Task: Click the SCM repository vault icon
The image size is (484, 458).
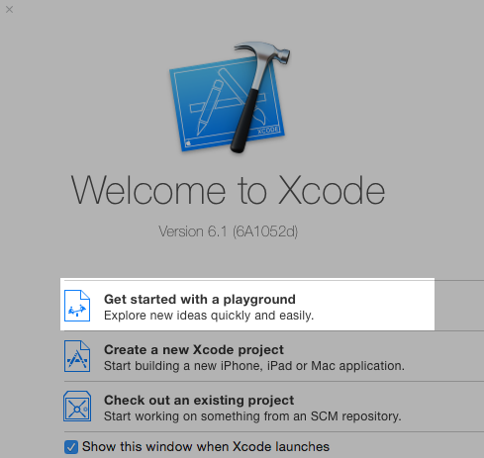Action: [x=77, y=407]
